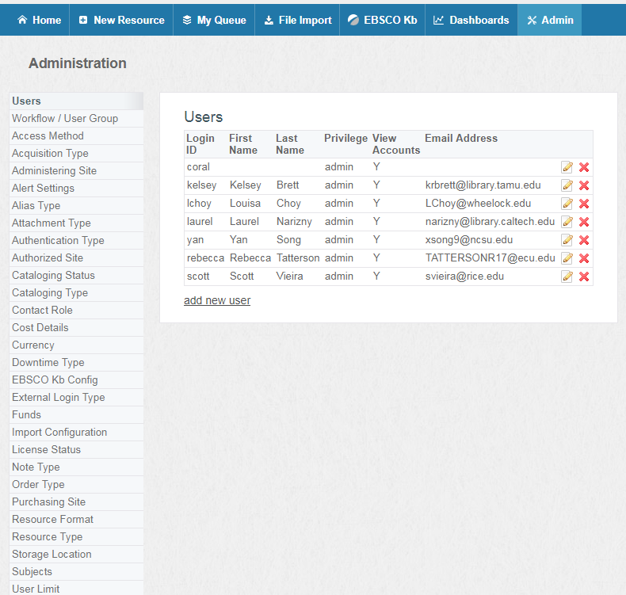Open License Status settings

[76, 450]
